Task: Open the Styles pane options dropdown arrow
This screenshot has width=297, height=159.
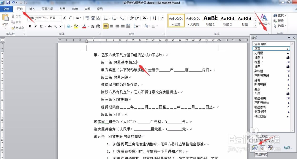Action: point(289,37)
